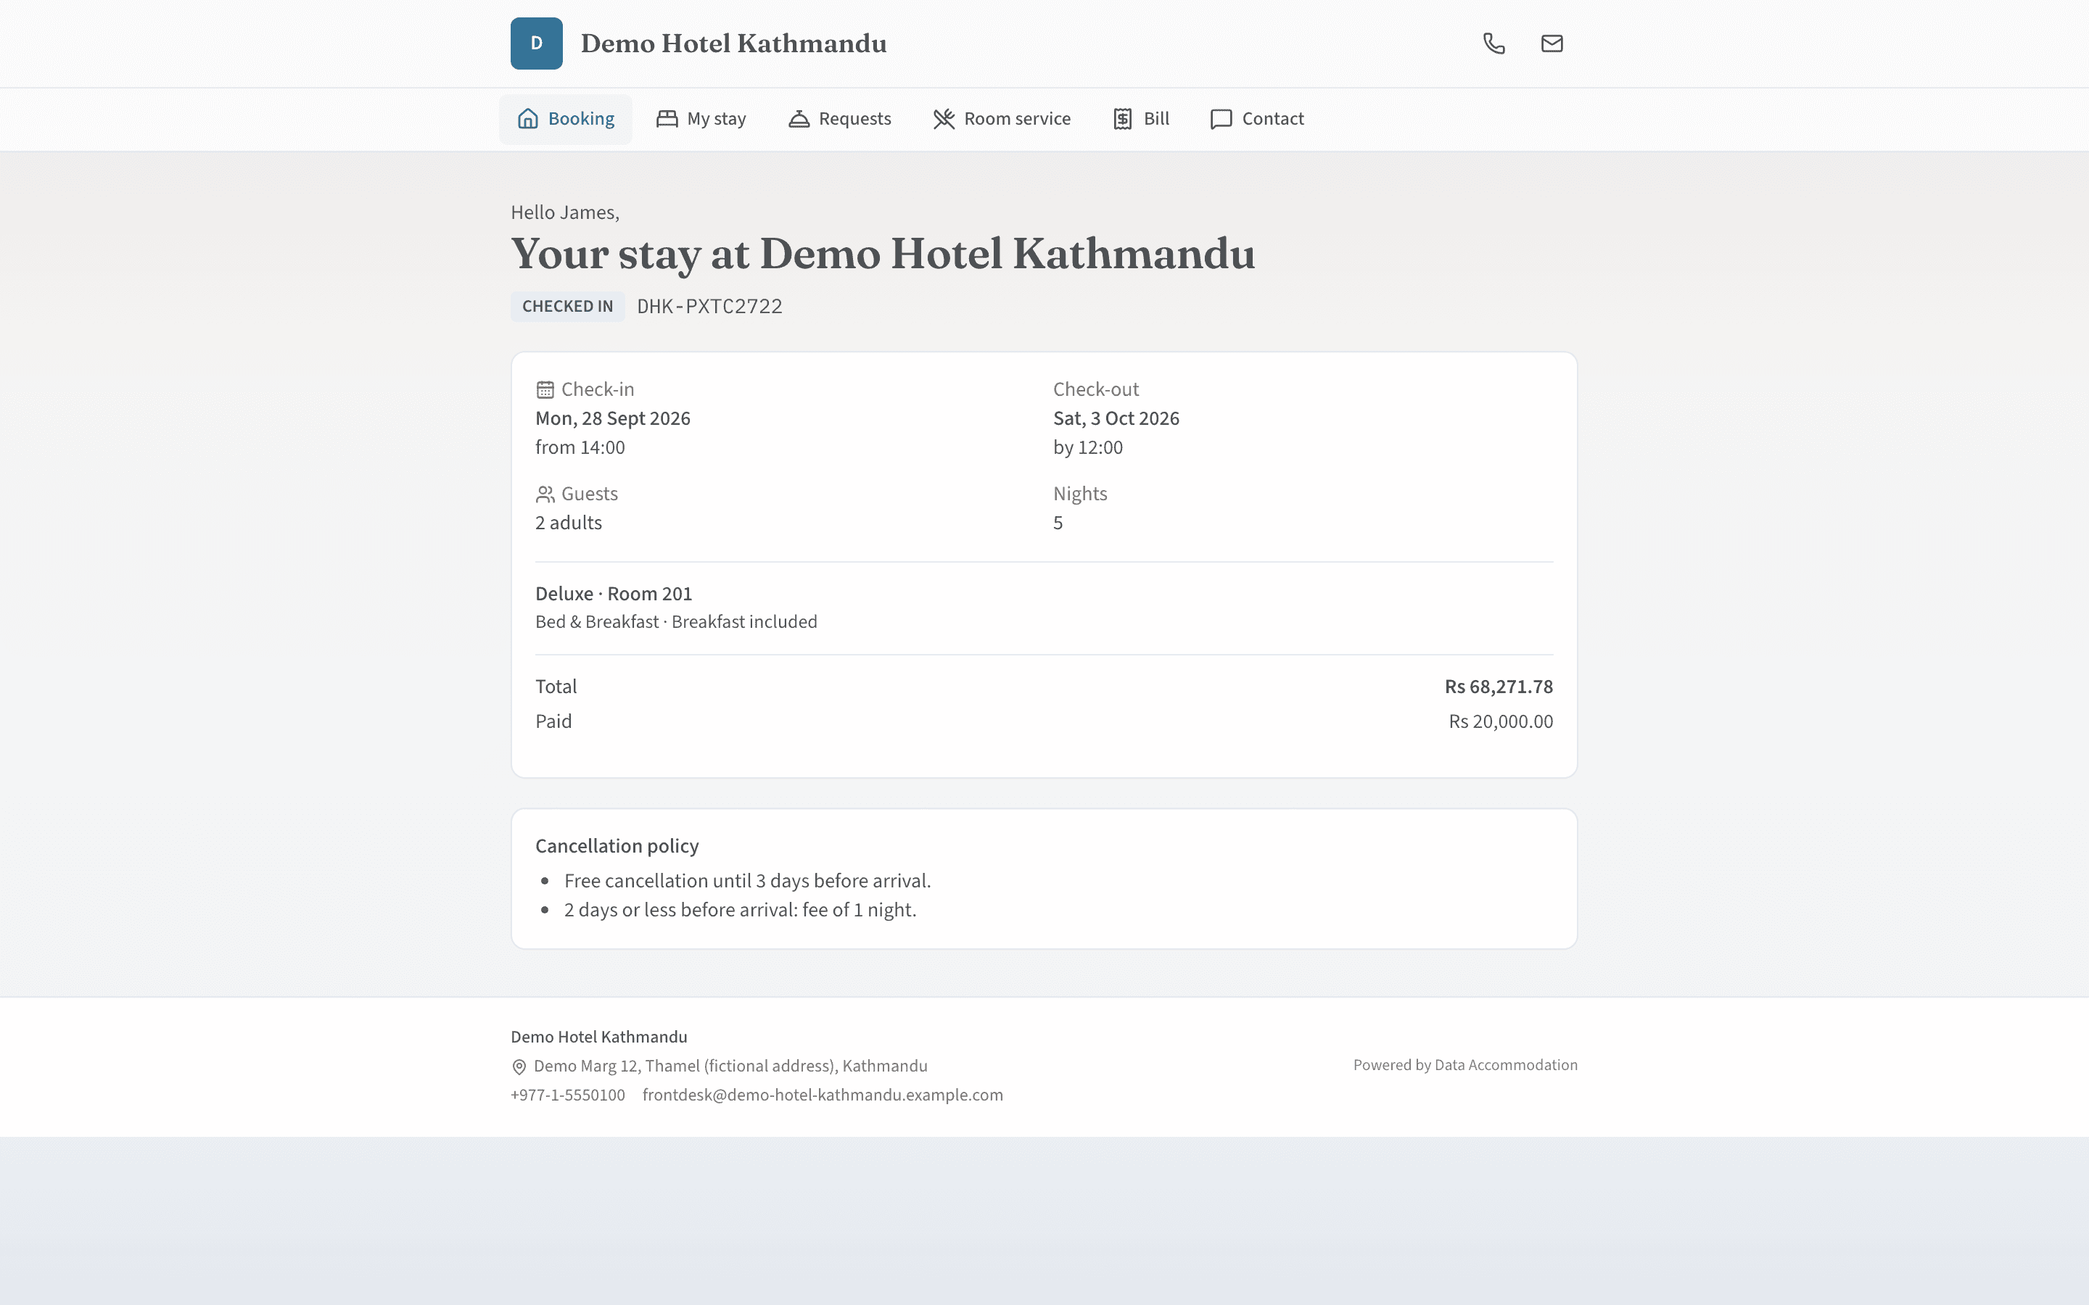Image resolution: width=2089 pixels, height=1305 pixels.
Task: Click the 'from 14:00' check-in time
Action: [580, 447]
